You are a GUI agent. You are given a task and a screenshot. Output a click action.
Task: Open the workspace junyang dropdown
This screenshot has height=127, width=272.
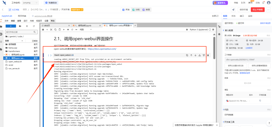(30, 3)
